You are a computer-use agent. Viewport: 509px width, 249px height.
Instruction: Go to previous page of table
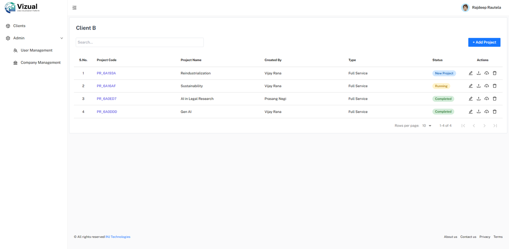pyautogui.click(x=474, y=126)
